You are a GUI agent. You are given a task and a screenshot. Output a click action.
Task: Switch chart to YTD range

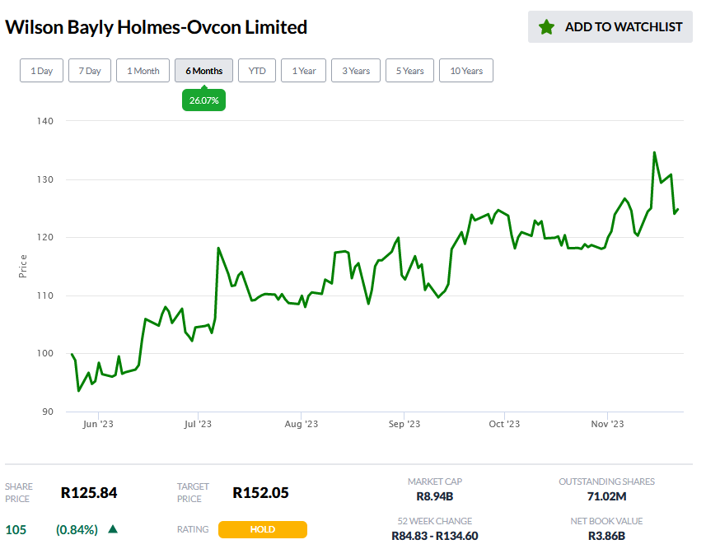coord(257,71)
